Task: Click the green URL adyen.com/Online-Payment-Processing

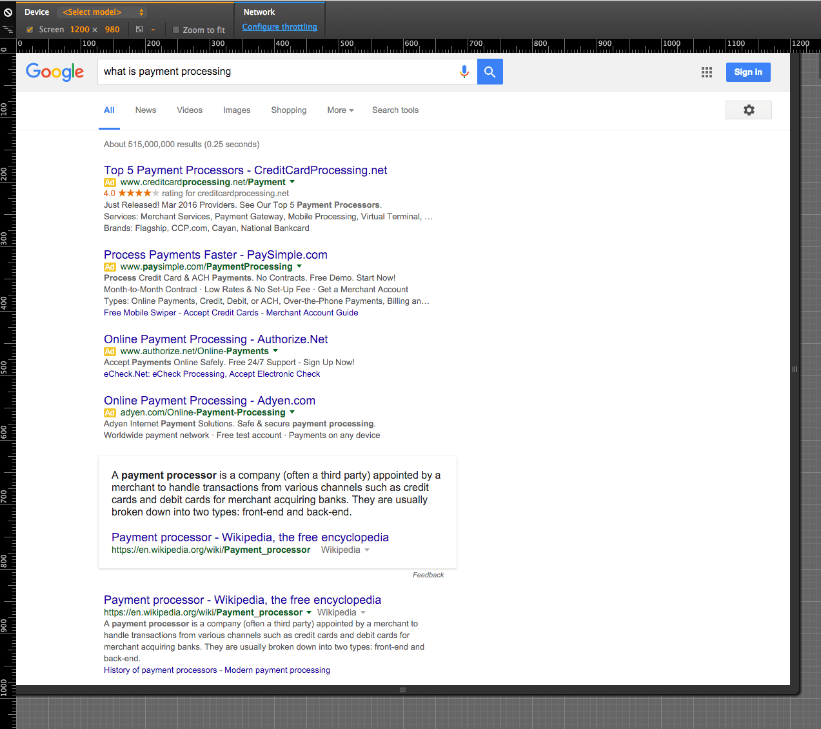Action: pyautogui.click(x=203, y=413)
